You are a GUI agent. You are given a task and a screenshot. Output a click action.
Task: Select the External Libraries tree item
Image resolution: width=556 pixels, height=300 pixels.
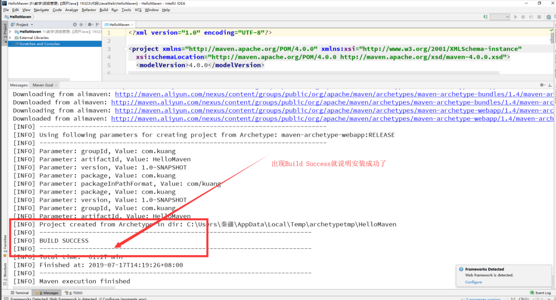[55, 38]
